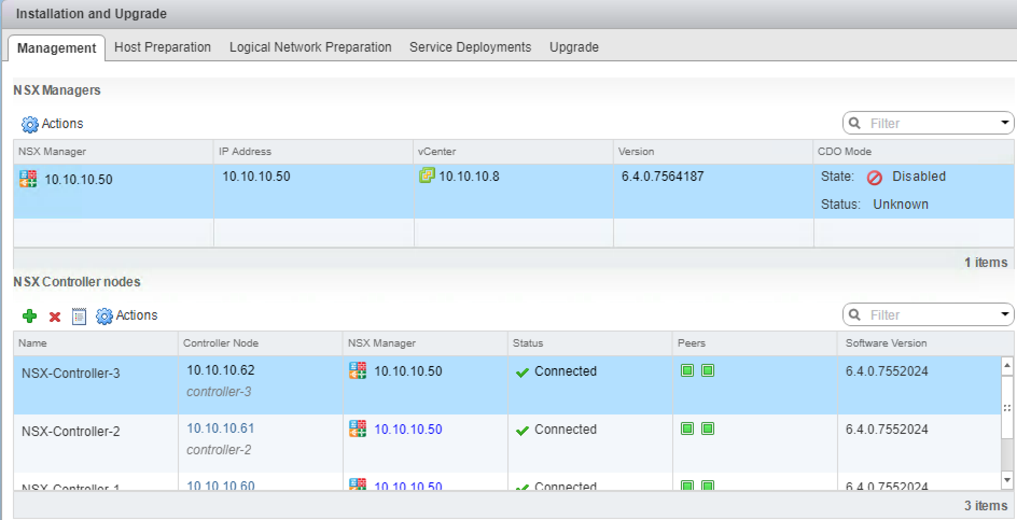Screen dimensions: 1017x520
Task: Click the NSX Manager column header in managers table
Action: click(x=113, y=152)
